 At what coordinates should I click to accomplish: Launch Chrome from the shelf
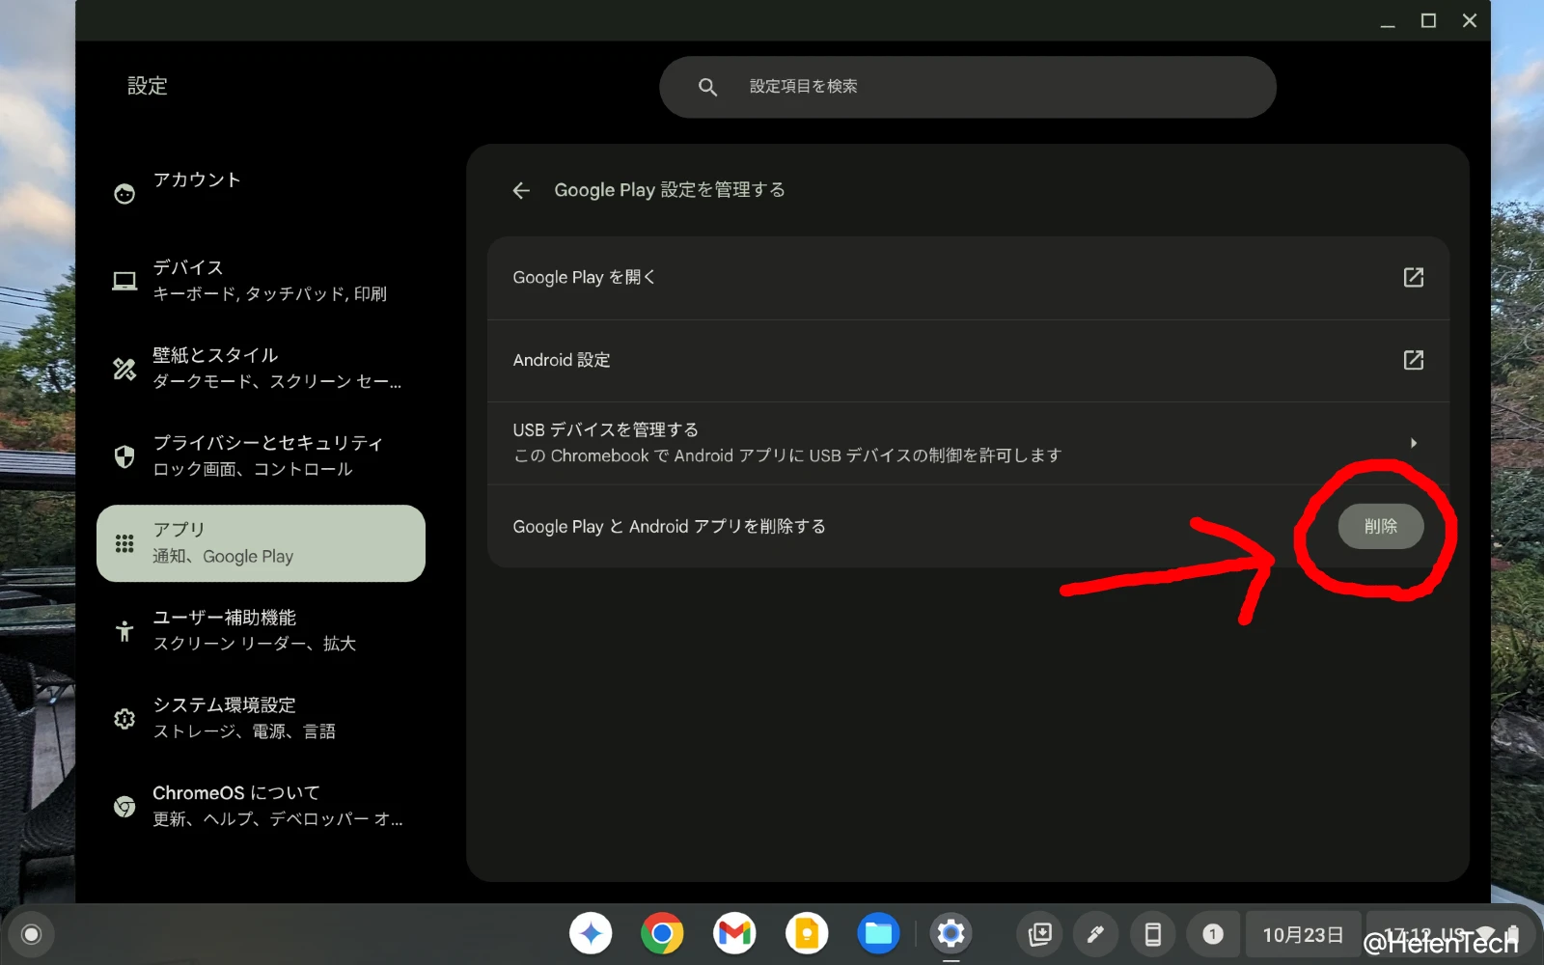pos(662,933)
